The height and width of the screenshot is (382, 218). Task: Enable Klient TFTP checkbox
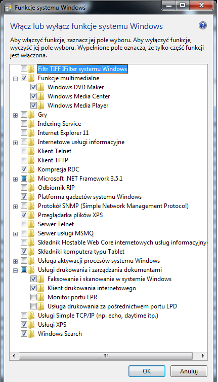(x=24, y=160)
